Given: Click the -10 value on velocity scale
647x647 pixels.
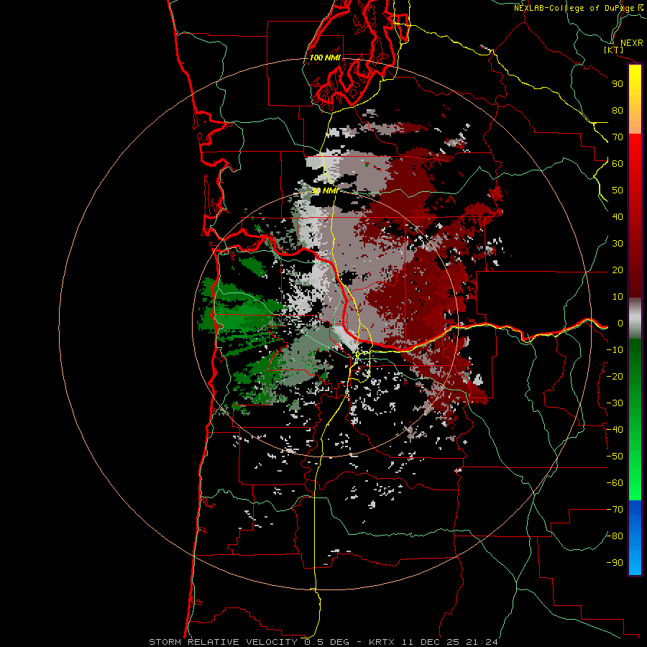Looking at the screenshot, I should [615, 350].
